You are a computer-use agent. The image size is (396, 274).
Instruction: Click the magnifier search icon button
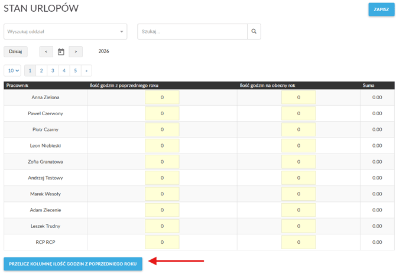pos(254,32)
